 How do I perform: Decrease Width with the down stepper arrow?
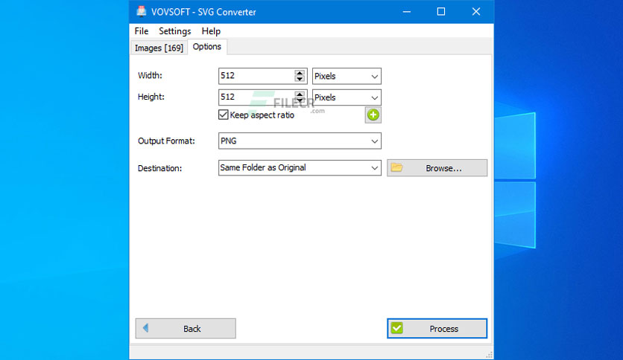pos(300,79)
